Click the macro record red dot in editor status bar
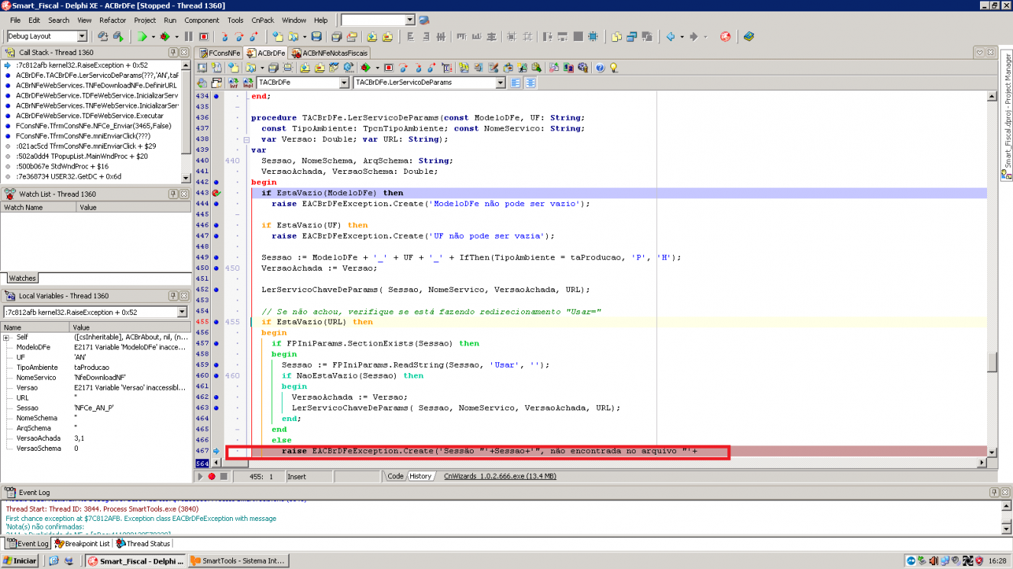Screen dimensions: 1013x569 (x=212, y=476)
